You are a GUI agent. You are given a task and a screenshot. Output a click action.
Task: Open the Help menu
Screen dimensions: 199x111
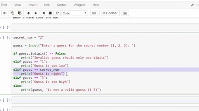coord(96,5)
